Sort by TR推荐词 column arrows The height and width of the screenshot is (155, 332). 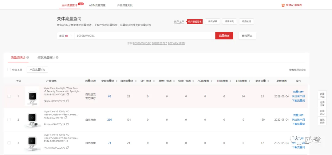click(231, 81)
